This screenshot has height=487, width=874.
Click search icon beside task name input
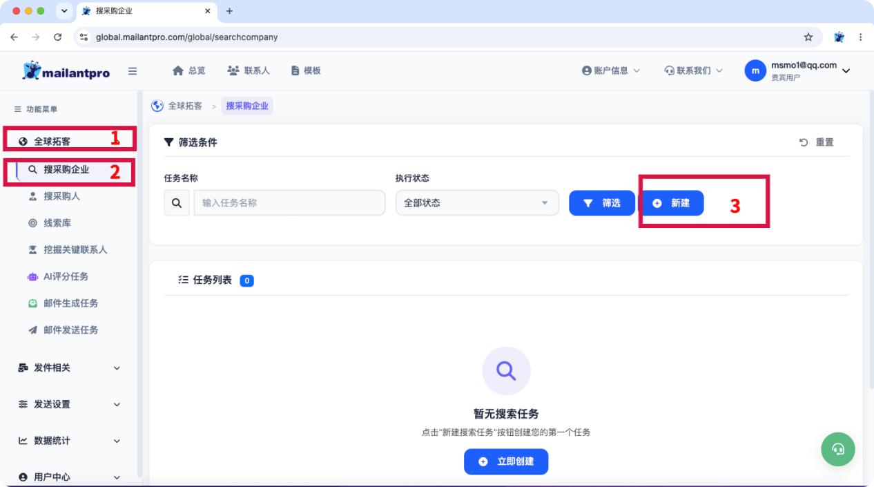(177, 203)
